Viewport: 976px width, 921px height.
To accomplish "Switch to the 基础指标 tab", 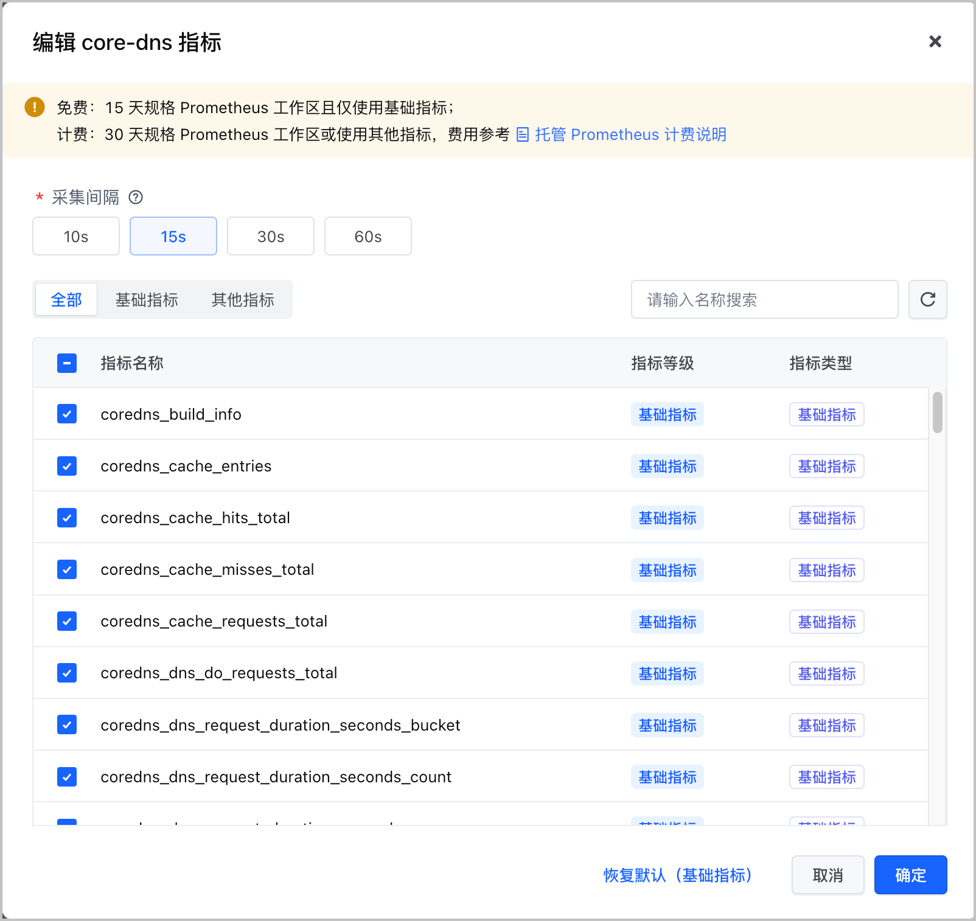I will tap(147, 299).
